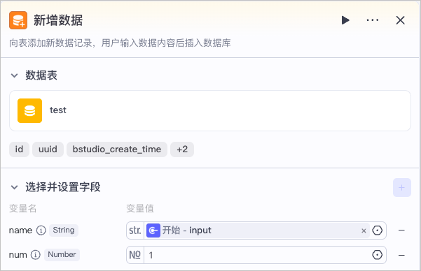The image size is (421, 271).
Task: Click the id field tag
Action: pos(19,149)
